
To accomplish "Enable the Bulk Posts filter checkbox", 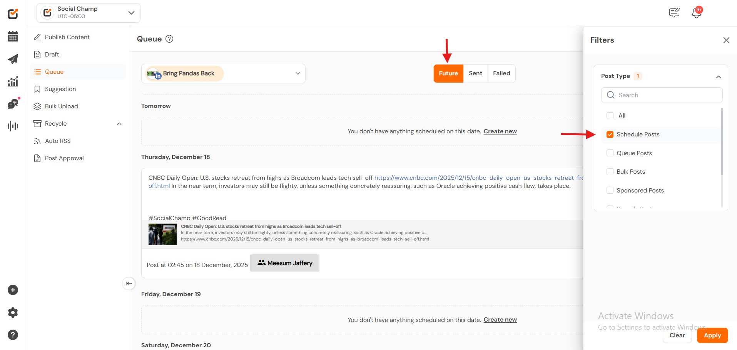I will [x=610, y=172].
